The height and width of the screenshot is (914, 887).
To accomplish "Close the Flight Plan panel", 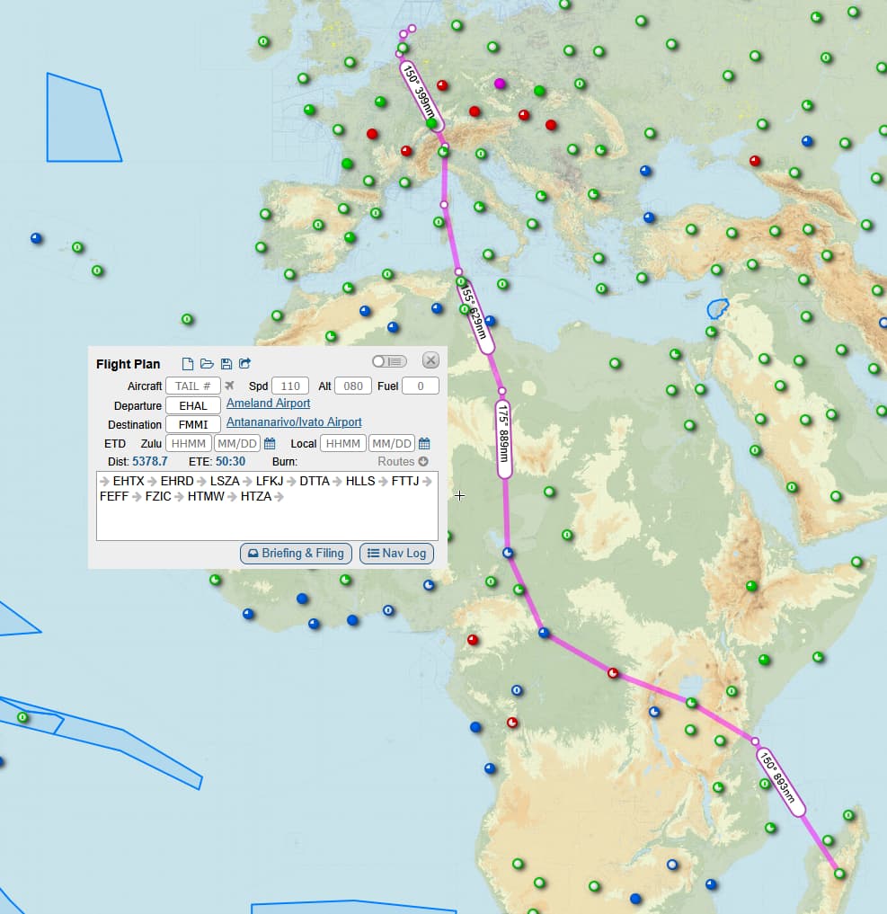I will 430,360.
